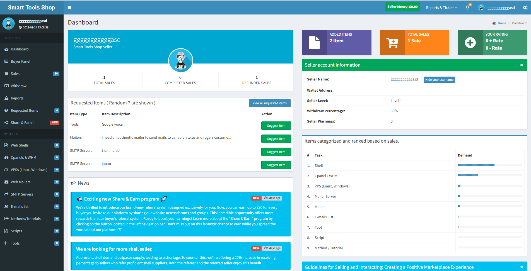Close the Guidelines for Selling panel

tap(522, 267)
